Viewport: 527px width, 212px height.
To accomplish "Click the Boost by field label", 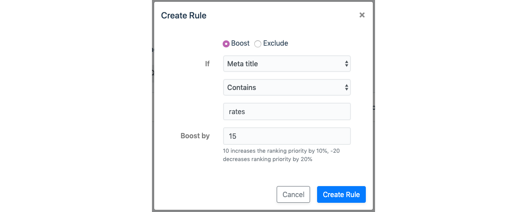I will click(x=195, y=136).
